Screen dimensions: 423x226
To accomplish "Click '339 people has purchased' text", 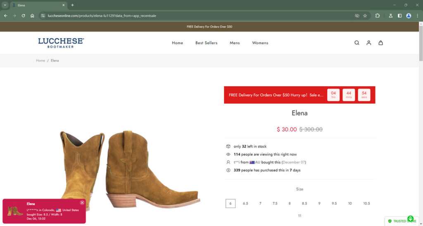I will tap(267, 170).
